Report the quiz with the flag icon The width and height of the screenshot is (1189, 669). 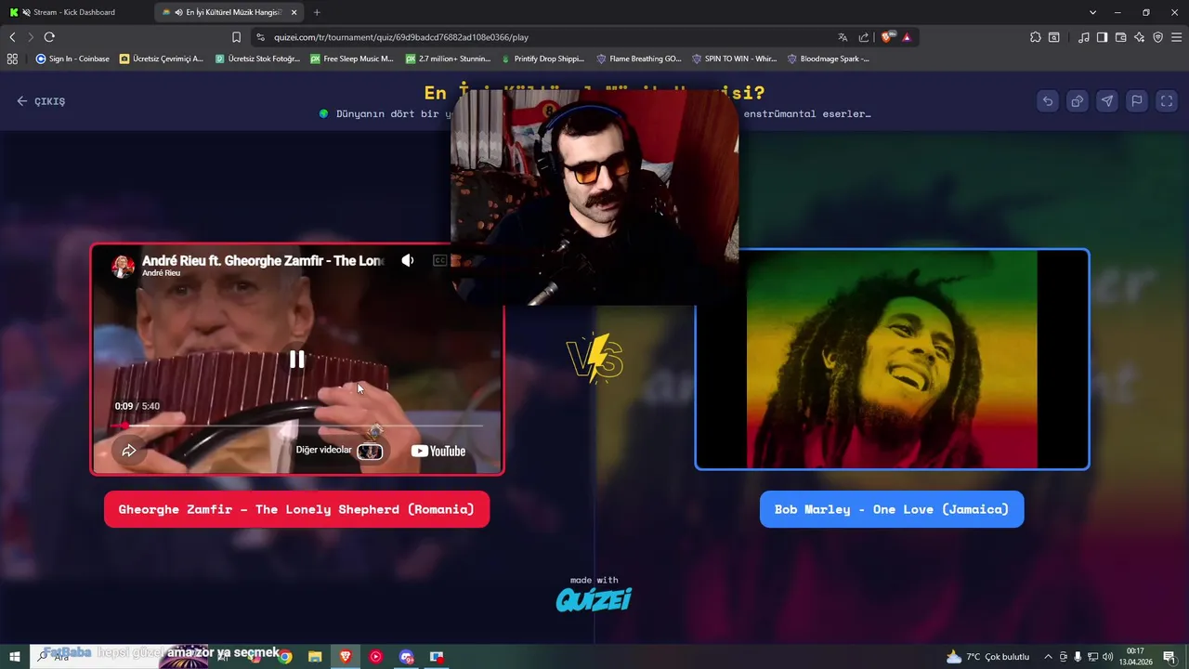[x=1137, y=101]
